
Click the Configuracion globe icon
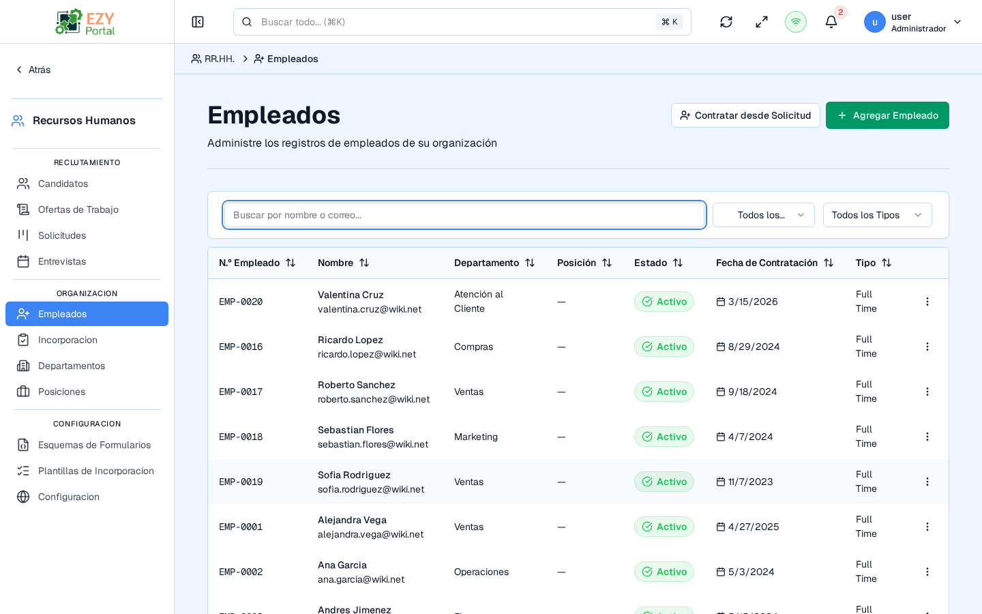[23, 497]
